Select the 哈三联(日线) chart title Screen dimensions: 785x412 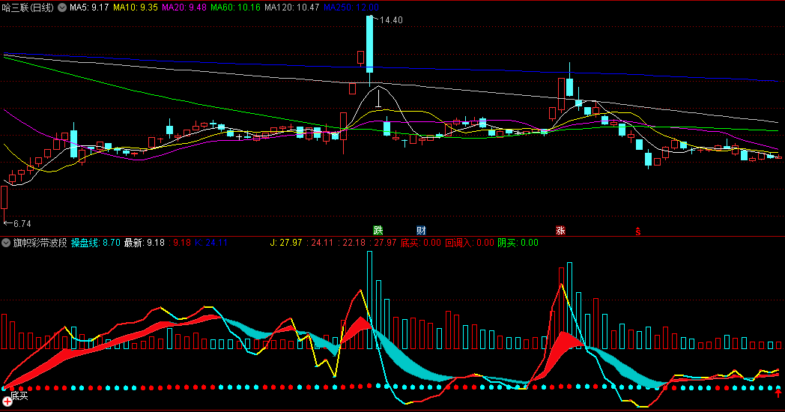coord(28,7)
